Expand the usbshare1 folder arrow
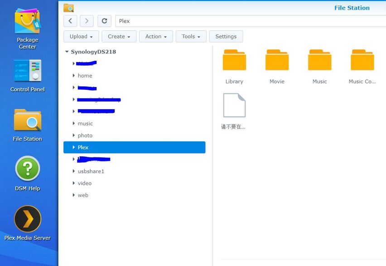 73,171
